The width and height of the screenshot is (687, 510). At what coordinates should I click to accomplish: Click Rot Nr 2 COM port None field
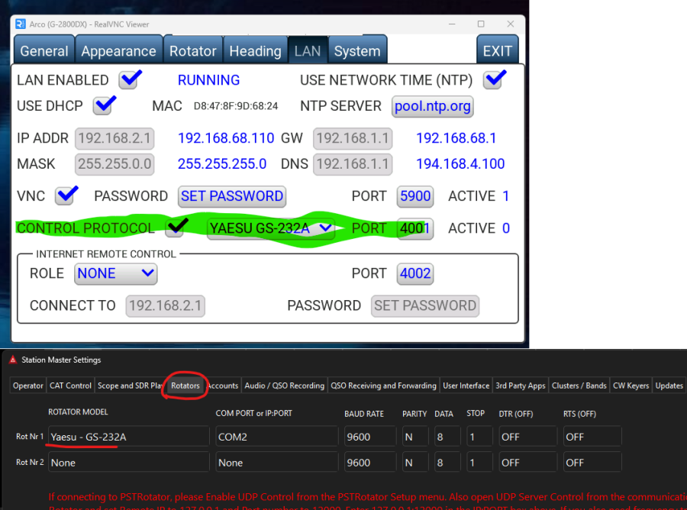point(277,463)
